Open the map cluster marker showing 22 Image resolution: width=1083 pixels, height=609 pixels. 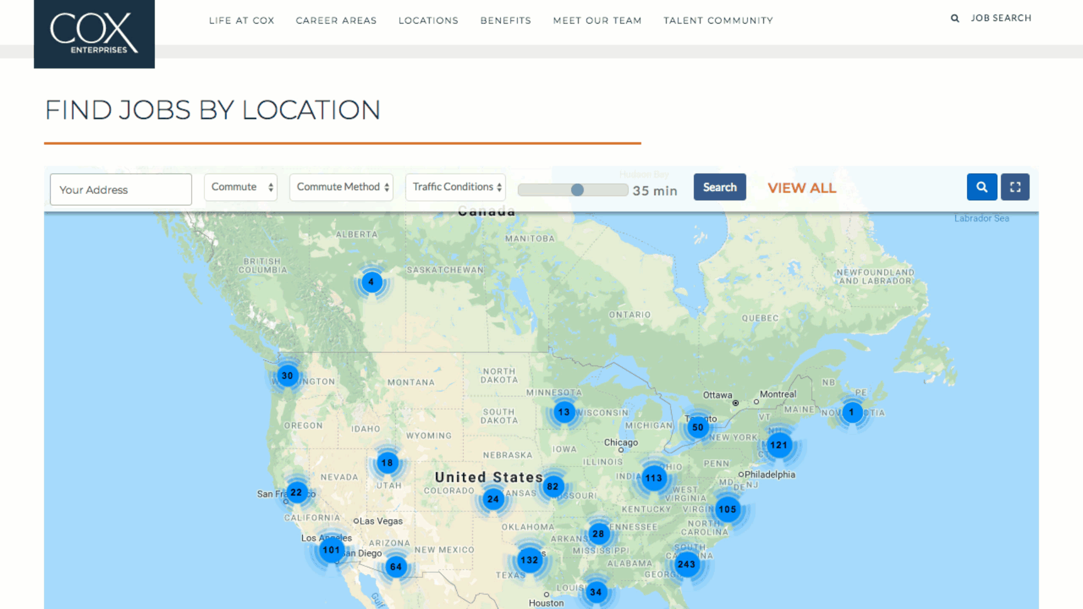[297, 493]
